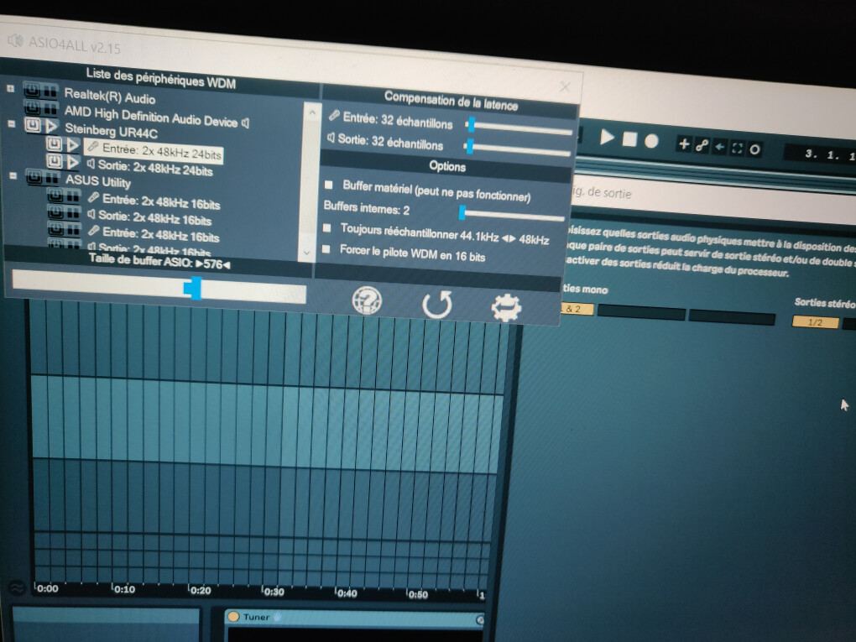Image resolution: width=856 pixels, height=642 pixels.
Task: Click timeline marker 0:10 in Ableton
Action: tap(123, 589)
